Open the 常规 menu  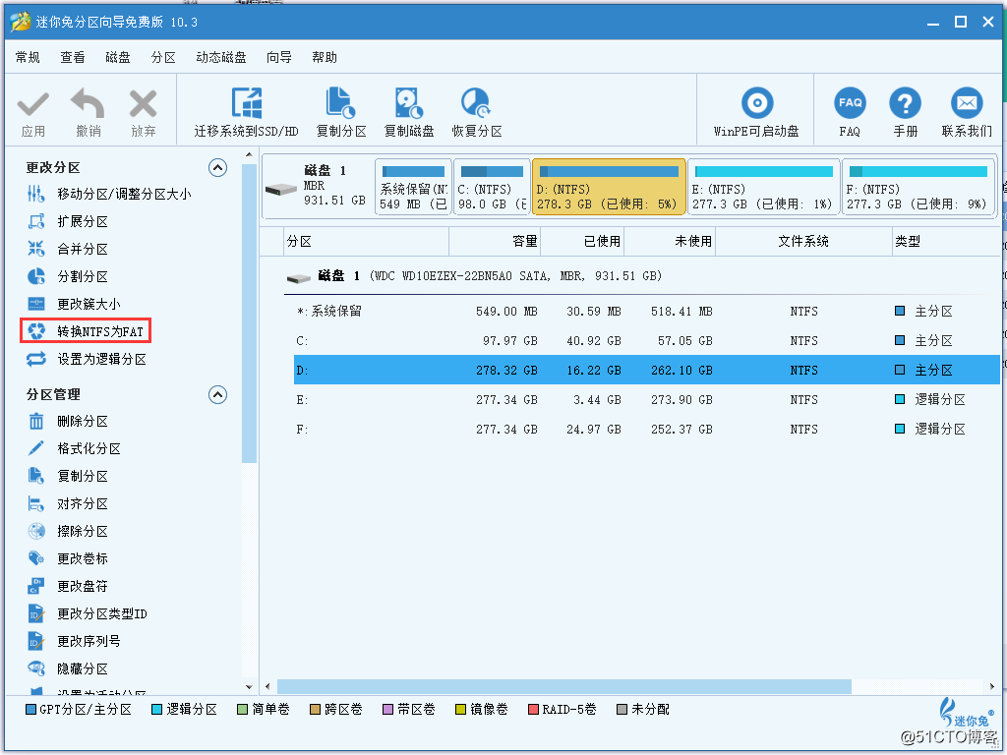[28, 58]
